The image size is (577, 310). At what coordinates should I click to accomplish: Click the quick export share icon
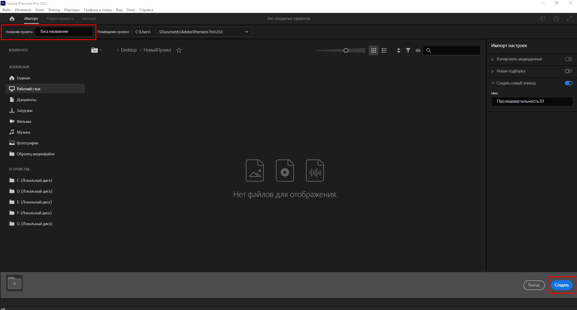[x=556, y=19]
